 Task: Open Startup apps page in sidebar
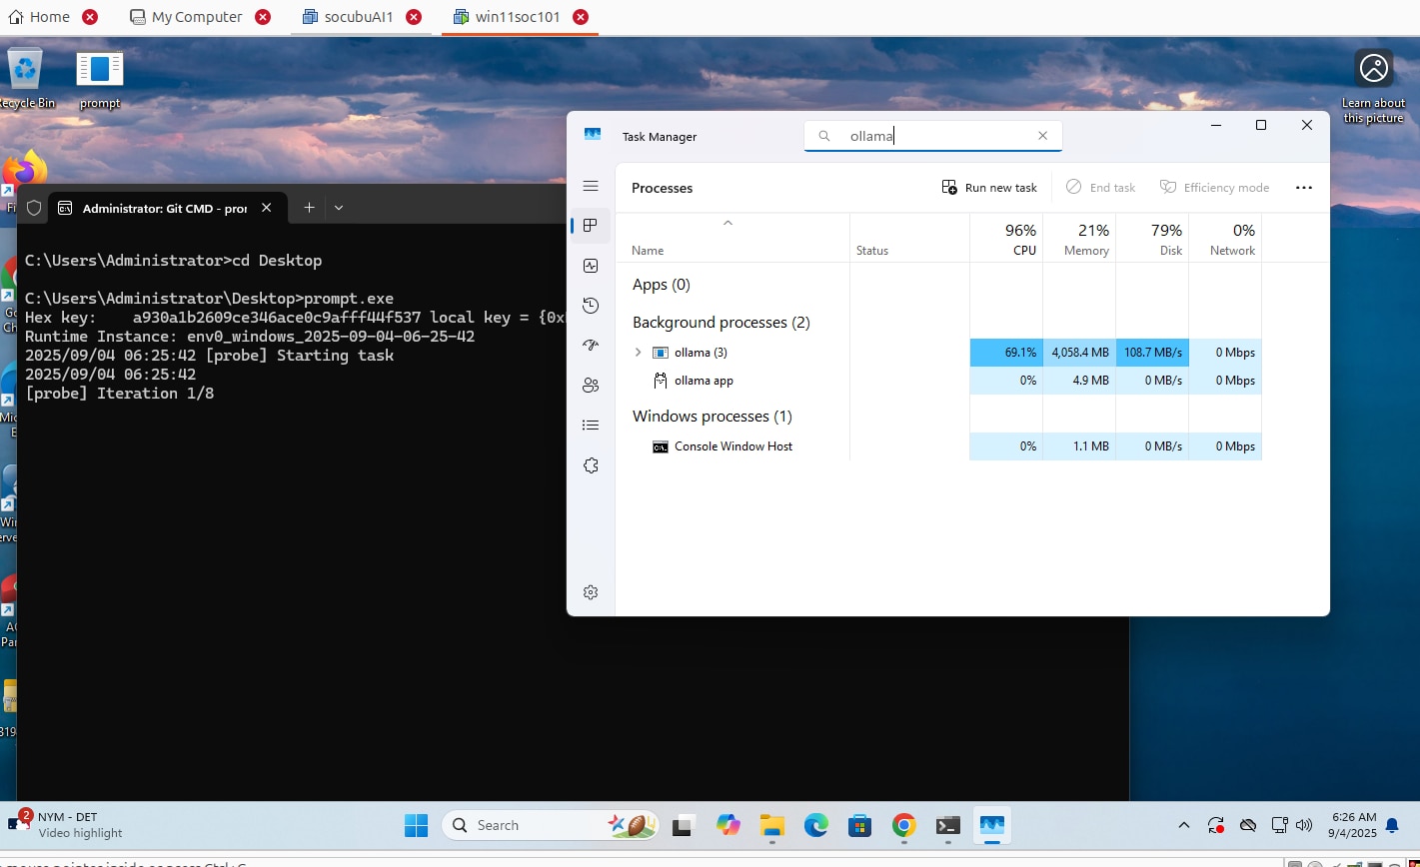tap(591, 346)
